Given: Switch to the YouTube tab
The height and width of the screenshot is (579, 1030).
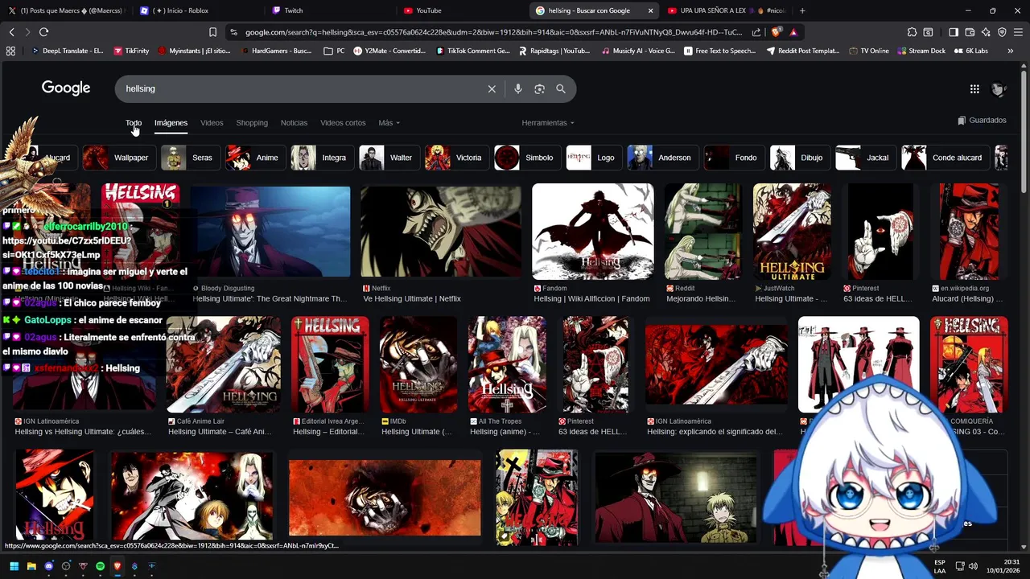Looking at the screenshot, I should (x=463, y=10).
